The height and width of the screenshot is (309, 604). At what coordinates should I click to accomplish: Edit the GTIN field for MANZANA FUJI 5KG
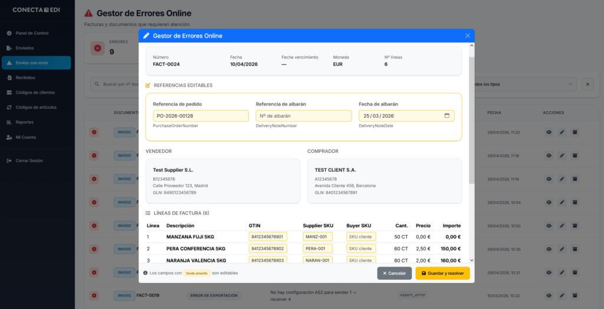click(268, 237)
